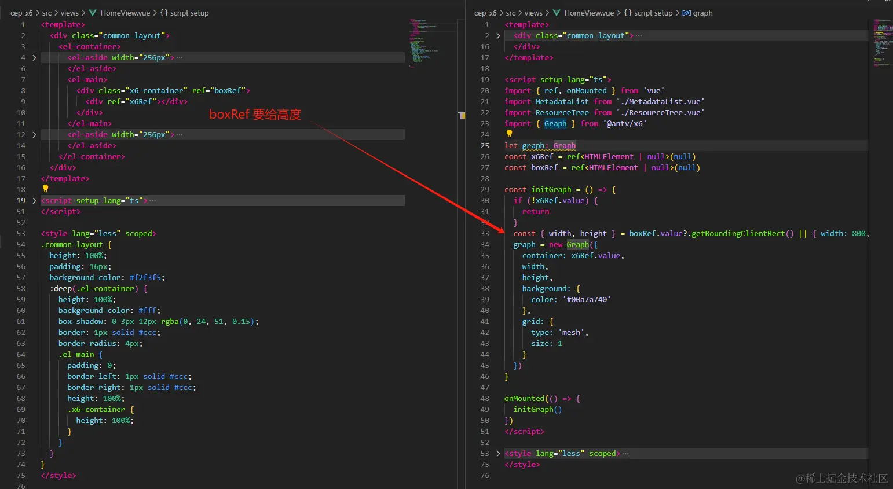Click 'container: x6Ref.value' on line 35

click(571, 256)
